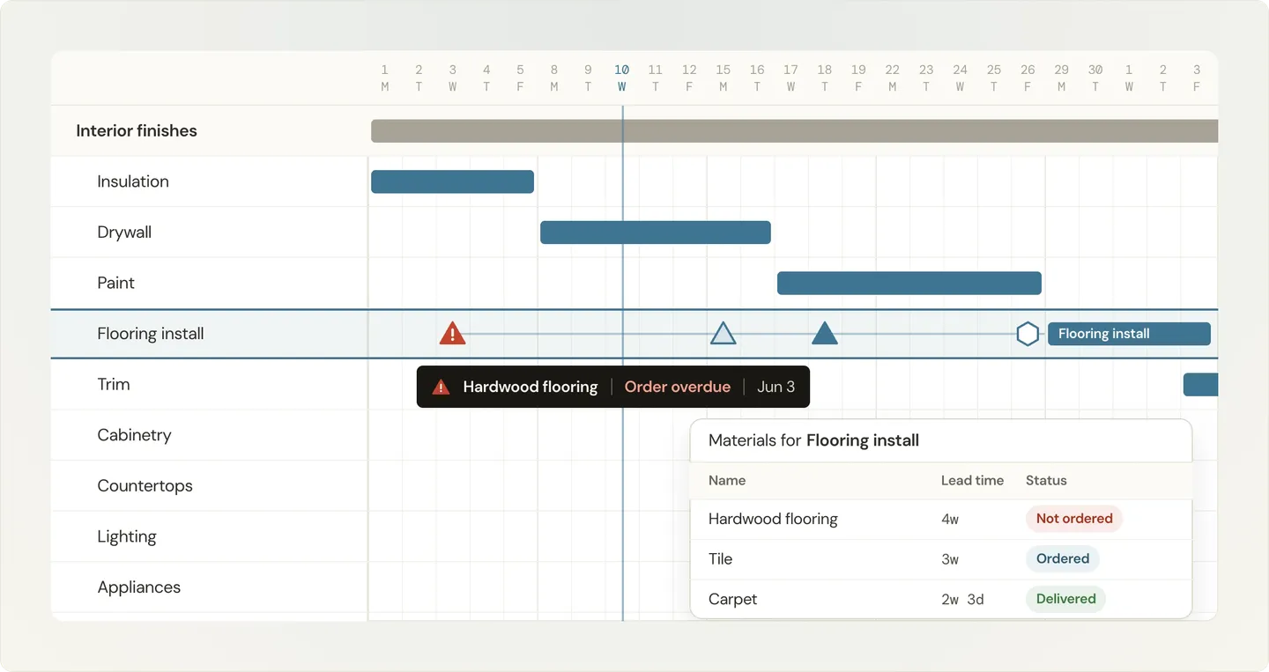This screenshot has height=672, width=1269.
Task: Click the Ordered status badge
Action: tap(1063, 558)
